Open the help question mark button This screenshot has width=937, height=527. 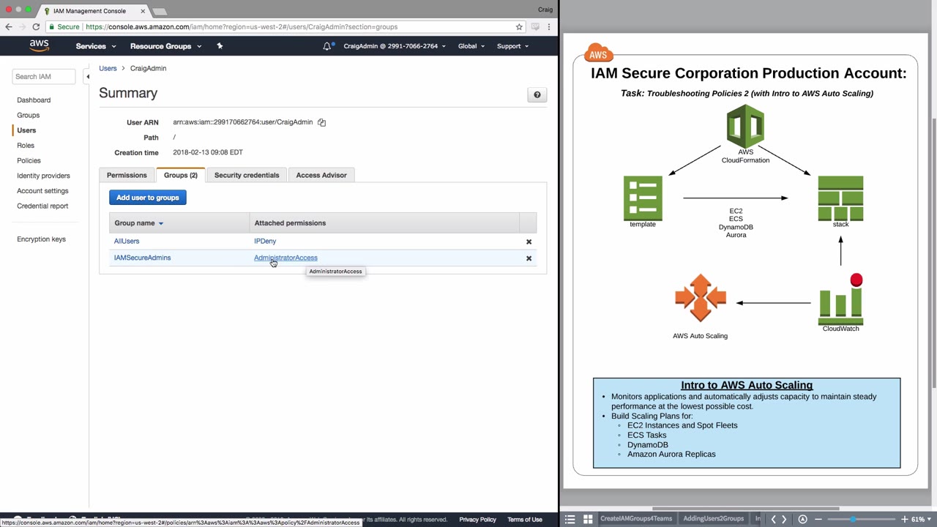537,94
